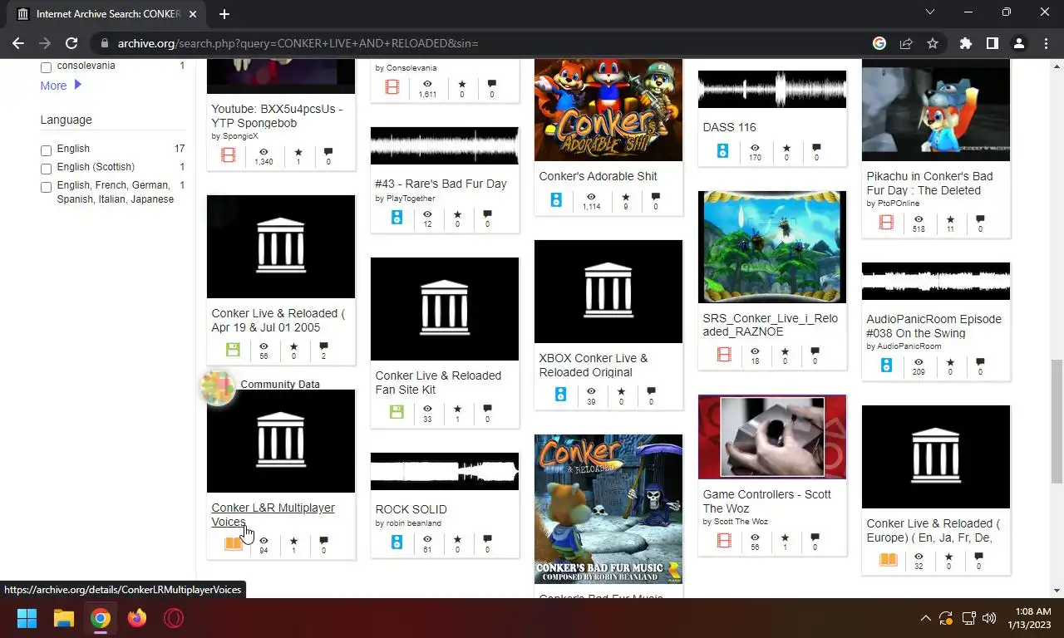
Task: Open the Chrome extensions puzzle icon
Action: pos(965,43)
